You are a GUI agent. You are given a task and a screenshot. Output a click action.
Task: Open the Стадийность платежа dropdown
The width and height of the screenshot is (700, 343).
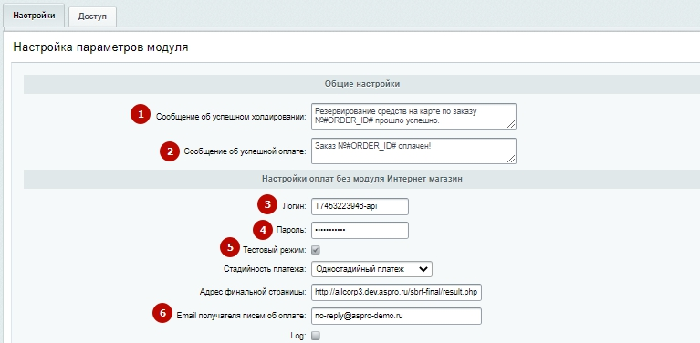[x=371, y=269]
